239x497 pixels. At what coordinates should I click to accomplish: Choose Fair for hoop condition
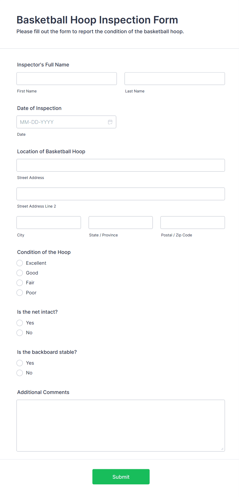coord(20,283)
